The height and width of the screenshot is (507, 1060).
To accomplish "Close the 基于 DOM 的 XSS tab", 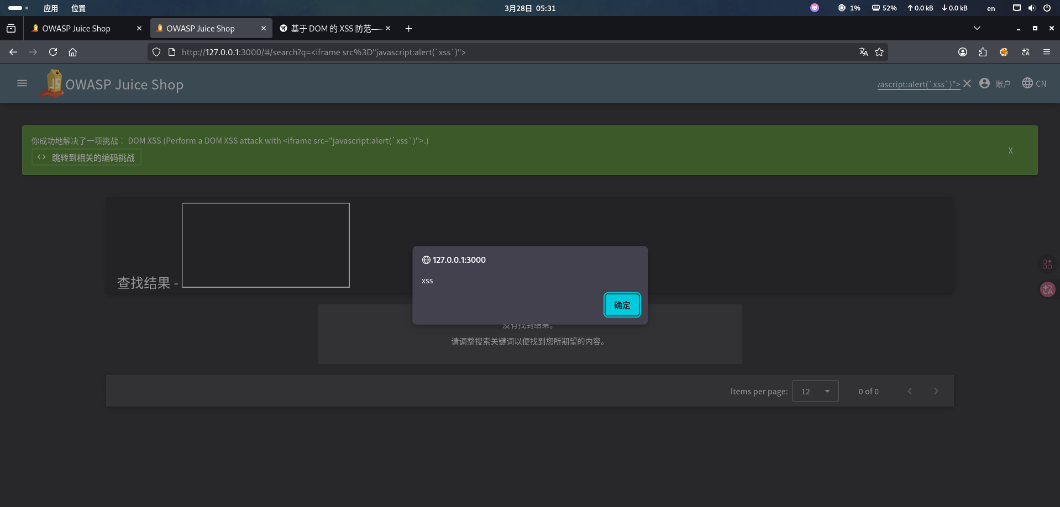I will pos(388,28).
